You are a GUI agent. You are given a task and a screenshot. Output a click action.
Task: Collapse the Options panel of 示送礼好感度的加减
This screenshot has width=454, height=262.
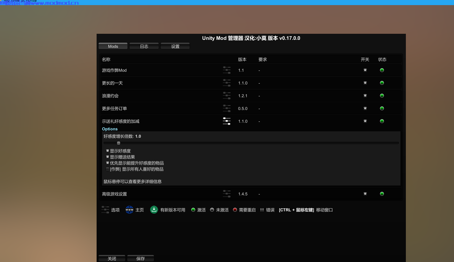(227, 121)
